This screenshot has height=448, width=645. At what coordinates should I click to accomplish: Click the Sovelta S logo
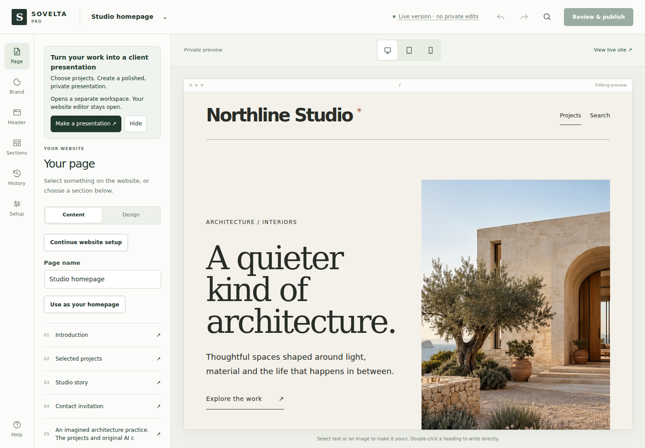pyautogui.click(x=19, y=17)
